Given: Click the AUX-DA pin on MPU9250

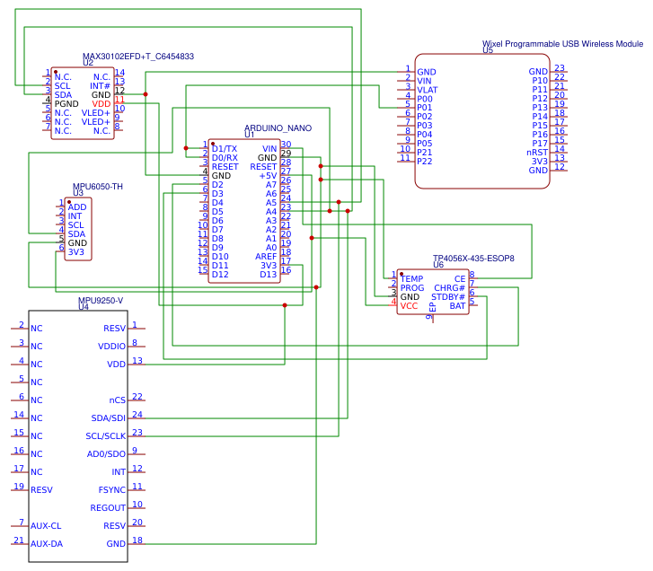Looking at the screenshot, I should (47, 543).
